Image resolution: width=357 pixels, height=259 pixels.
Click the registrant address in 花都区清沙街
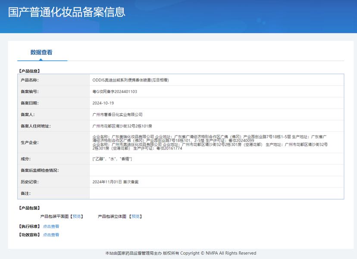tap(122, 126)
